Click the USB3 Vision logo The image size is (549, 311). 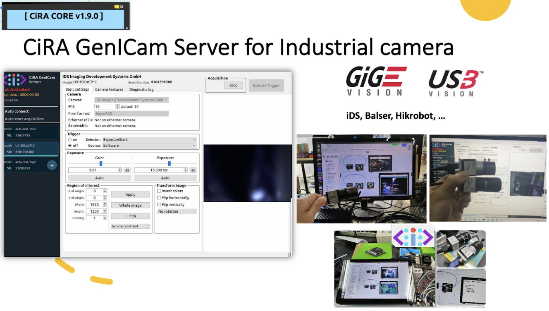pos(456,83)
